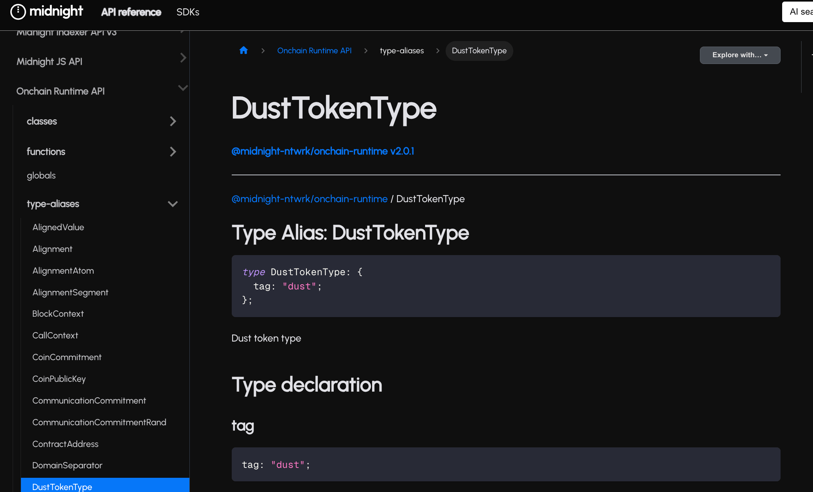Expand the classes section chevron
Screen dimensions: 813x492
click(173, 121)
